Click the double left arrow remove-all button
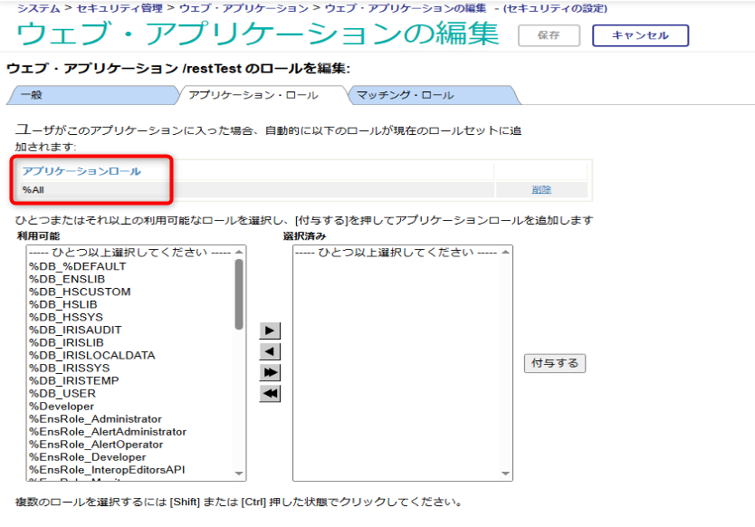Viewport: 755px width, 527px height. [x=270, y=393]
